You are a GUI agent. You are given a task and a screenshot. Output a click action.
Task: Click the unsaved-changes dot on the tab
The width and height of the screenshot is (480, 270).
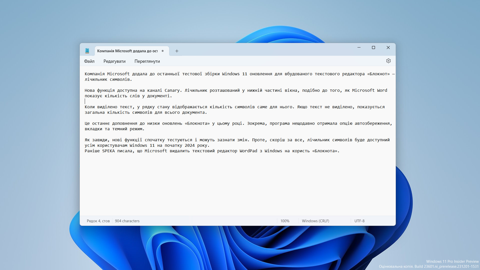pos(162,51)
